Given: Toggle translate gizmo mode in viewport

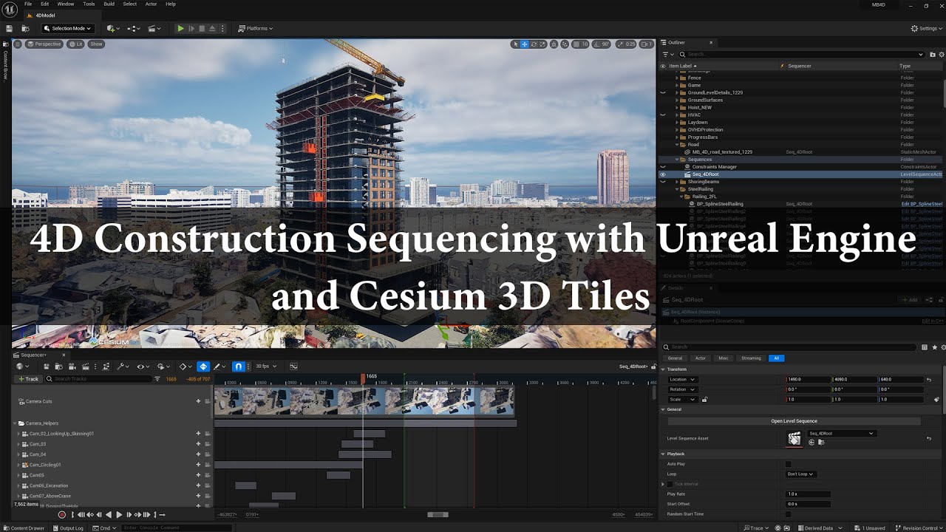Looking at the screenshot, I should [x=525, y=44].
